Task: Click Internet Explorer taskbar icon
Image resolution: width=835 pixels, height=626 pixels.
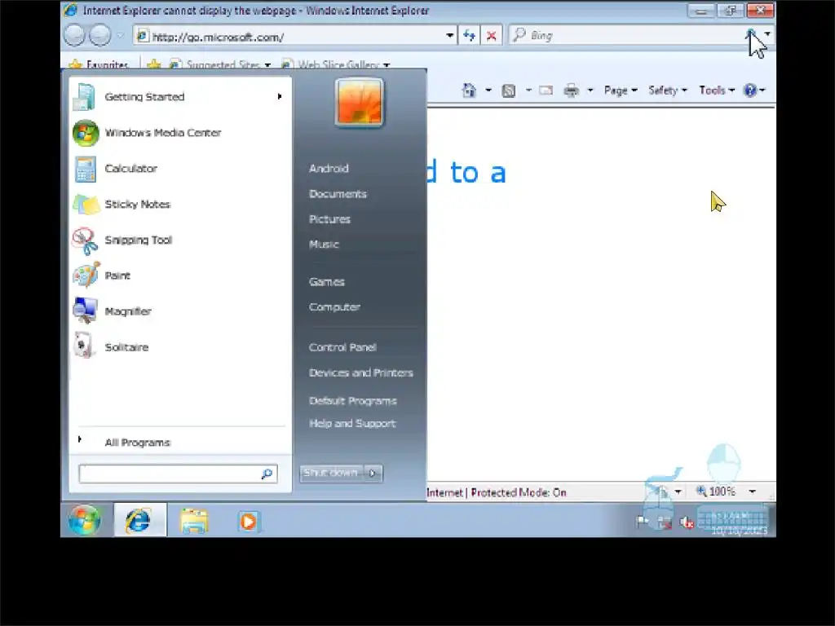Action: 139,520
